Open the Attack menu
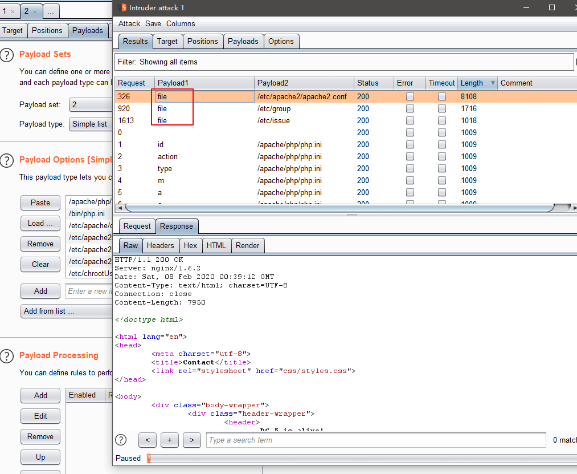Screen dimensions: 577x474 click(x=129, y=24)
